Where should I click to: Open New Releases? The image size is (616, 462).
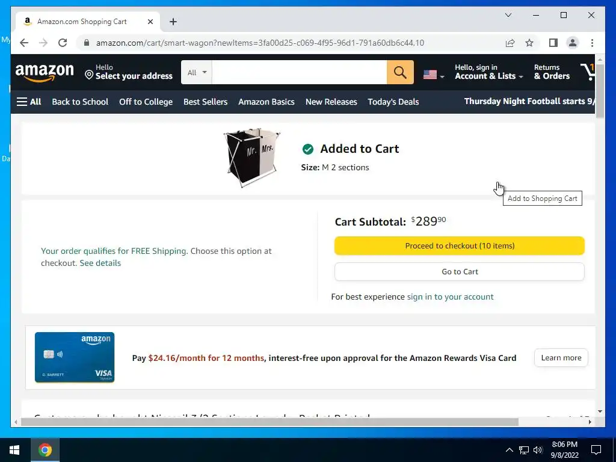click(x=331, y=102)
